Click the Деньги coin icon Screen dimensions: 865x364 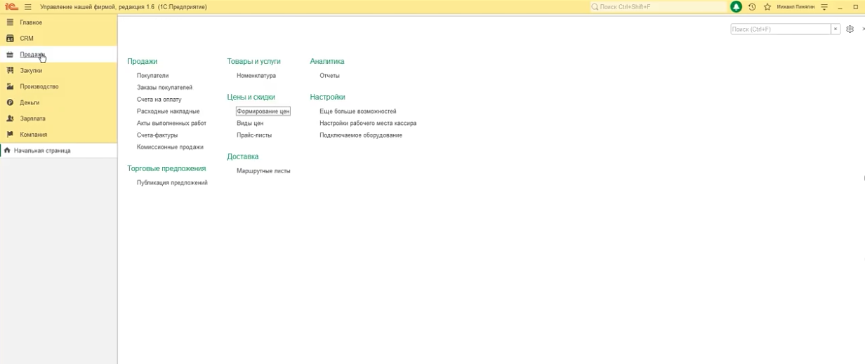[x=10, y=102]
